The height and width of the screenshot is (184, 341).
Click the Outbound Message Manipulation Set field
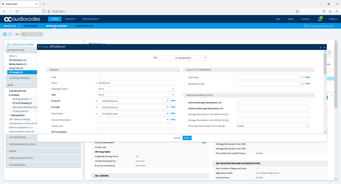(273, 108)
